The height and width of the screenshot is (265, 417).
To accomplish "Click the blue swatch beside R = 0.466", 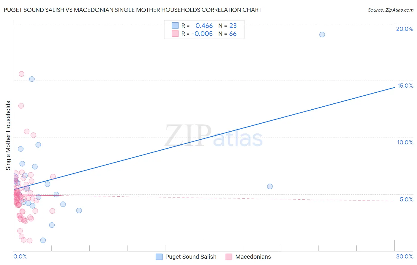I will click(175, 26).
